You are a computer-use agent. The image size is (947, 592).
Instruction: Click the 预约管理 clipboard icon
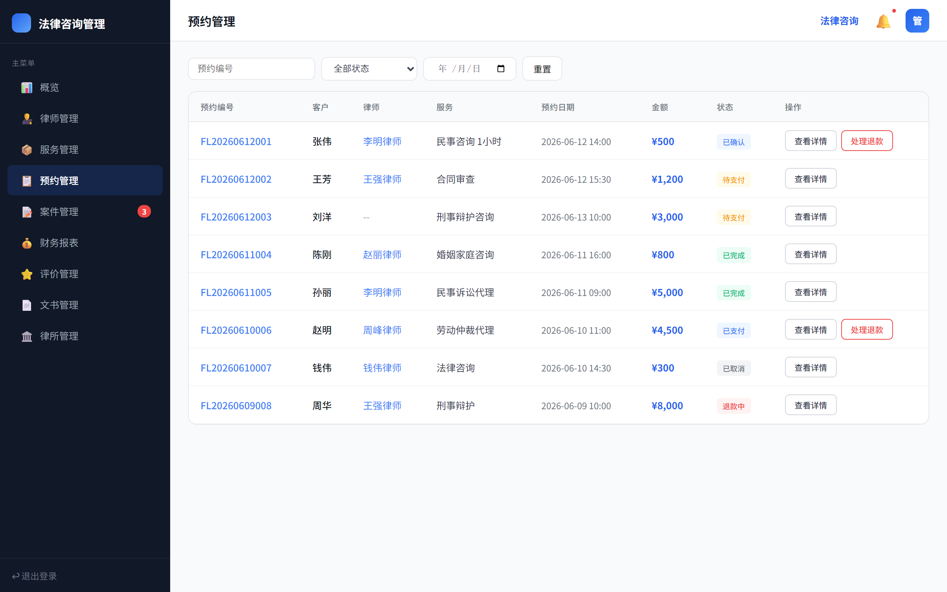click(27, 181)
